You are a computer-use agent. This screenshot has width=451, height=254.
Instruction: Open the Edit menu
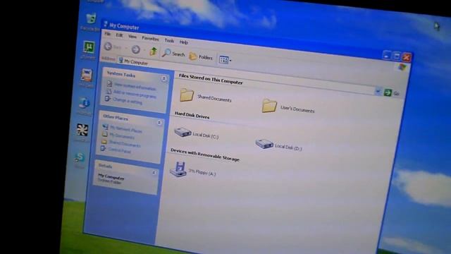[119, 35]
